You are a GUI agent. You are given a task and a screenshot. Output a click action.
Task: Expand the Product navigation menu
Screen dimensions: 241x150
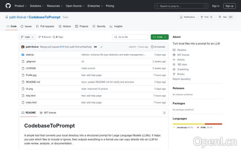pos(21,6)
